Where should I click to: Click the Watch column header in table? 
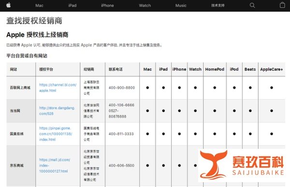point(195,69)
